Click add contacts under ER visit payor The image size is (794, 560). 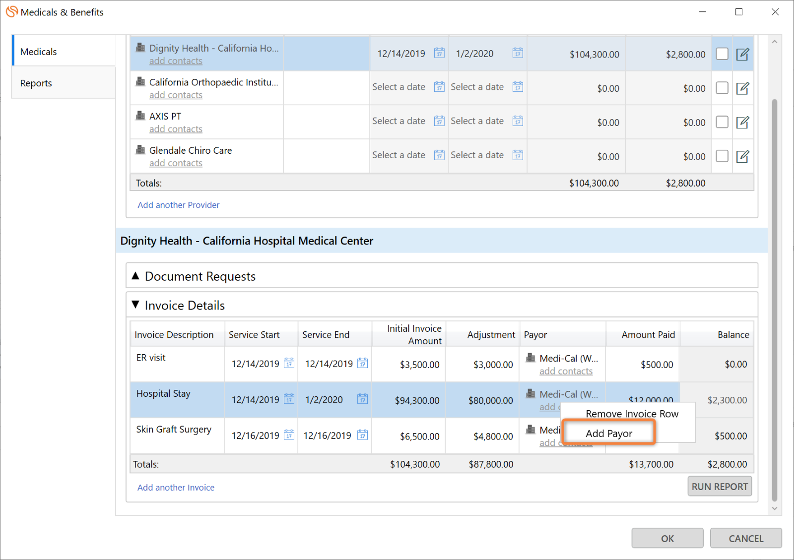click(566, 371)
